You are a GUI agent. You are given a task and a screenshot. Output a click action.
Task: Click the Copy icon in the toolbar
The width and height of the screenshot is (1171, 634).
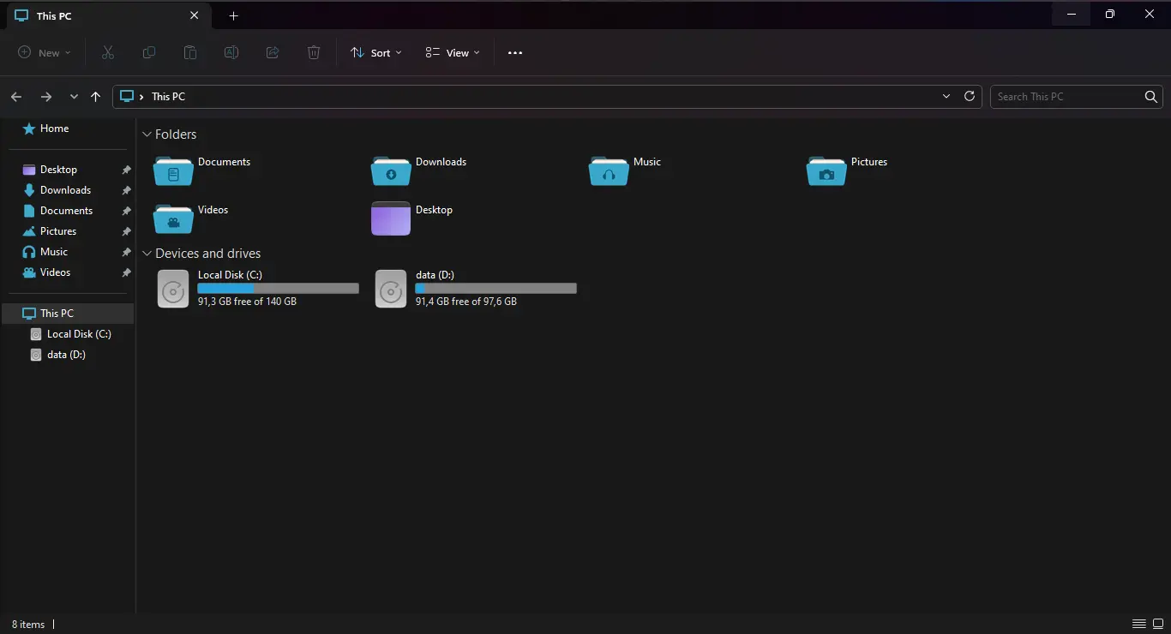click(149, 52)
